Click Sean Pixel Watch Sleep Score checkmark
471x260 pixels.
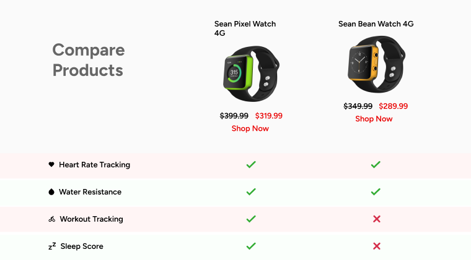251,246
